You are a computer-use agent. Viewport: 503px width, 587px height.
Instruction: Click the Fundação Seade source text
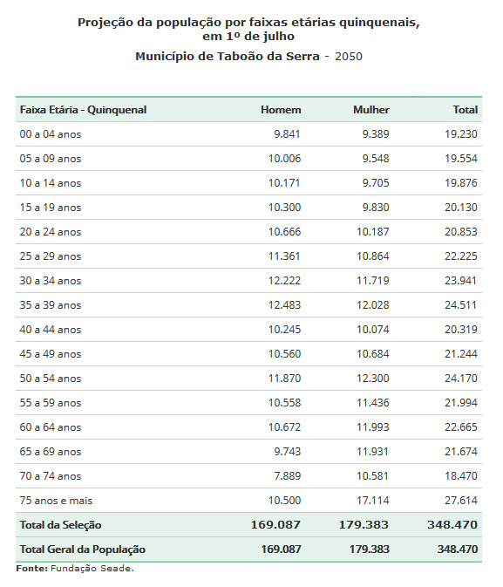[92, 569]
